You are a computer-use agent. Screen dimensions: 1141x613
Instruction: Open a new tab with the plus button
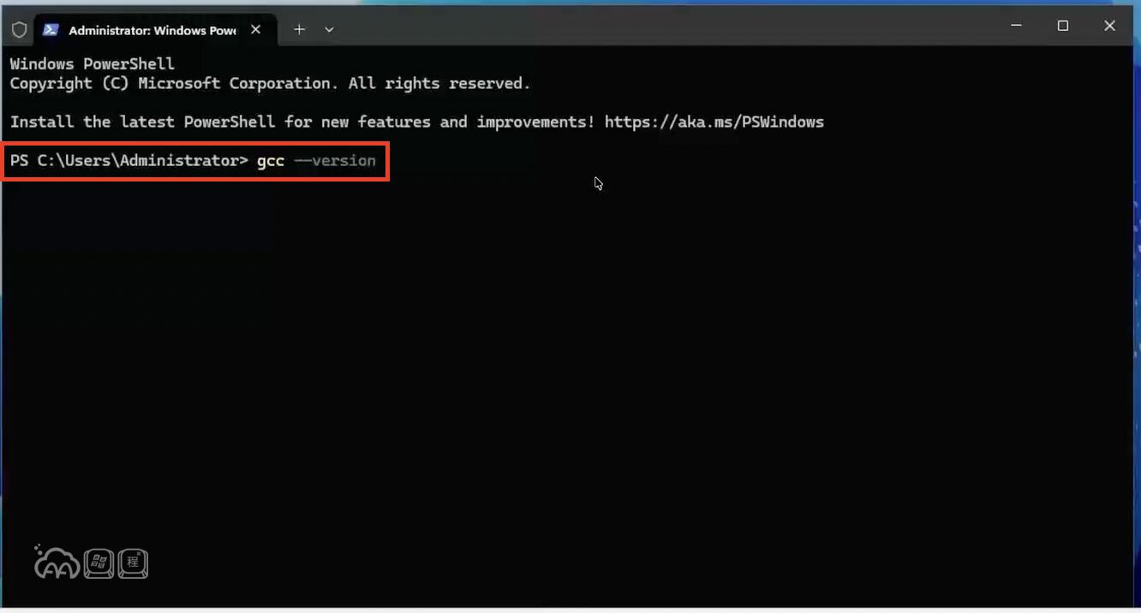click(299, 29)
